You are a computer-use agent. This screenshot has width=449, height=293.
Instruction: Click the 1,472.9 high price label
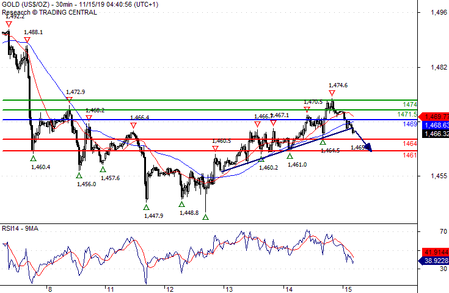[76, 92]
